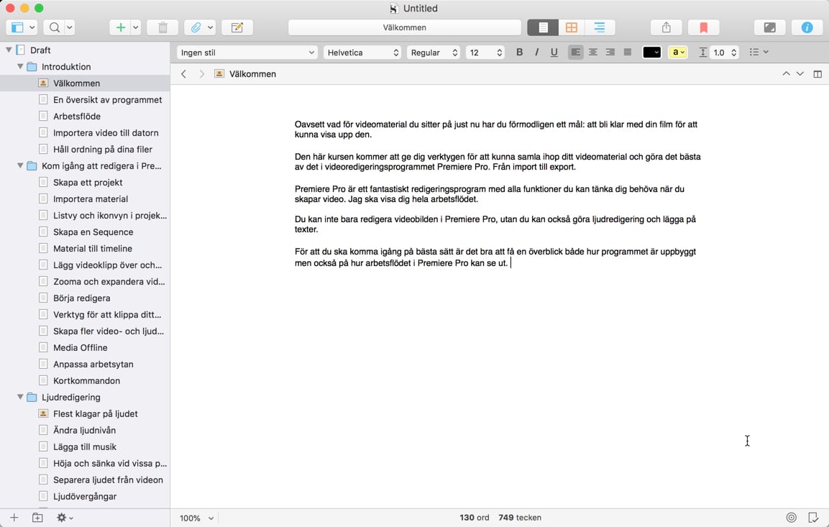Select the Arbetsflöde document in binder
This screenshot has height=527, width=829.
(77, 116)
